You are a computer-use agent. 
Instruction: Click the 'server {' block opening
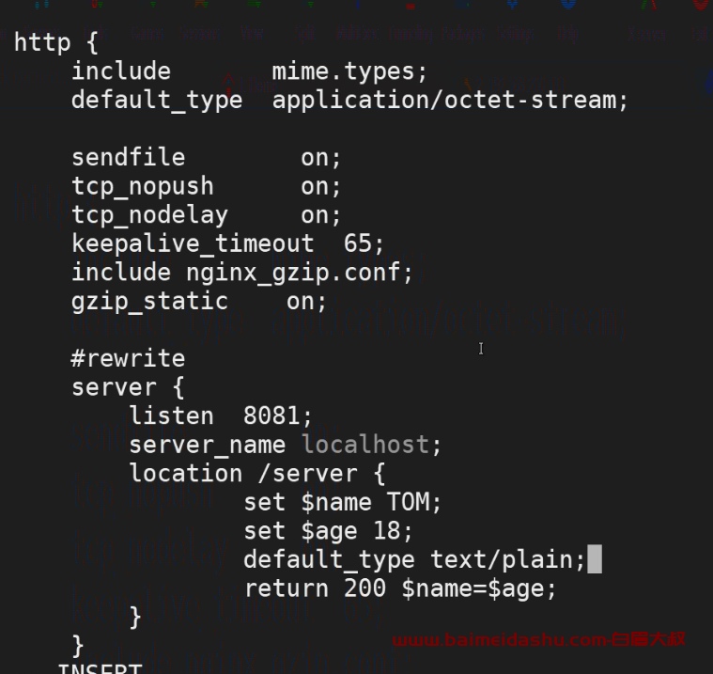point(128,387)
